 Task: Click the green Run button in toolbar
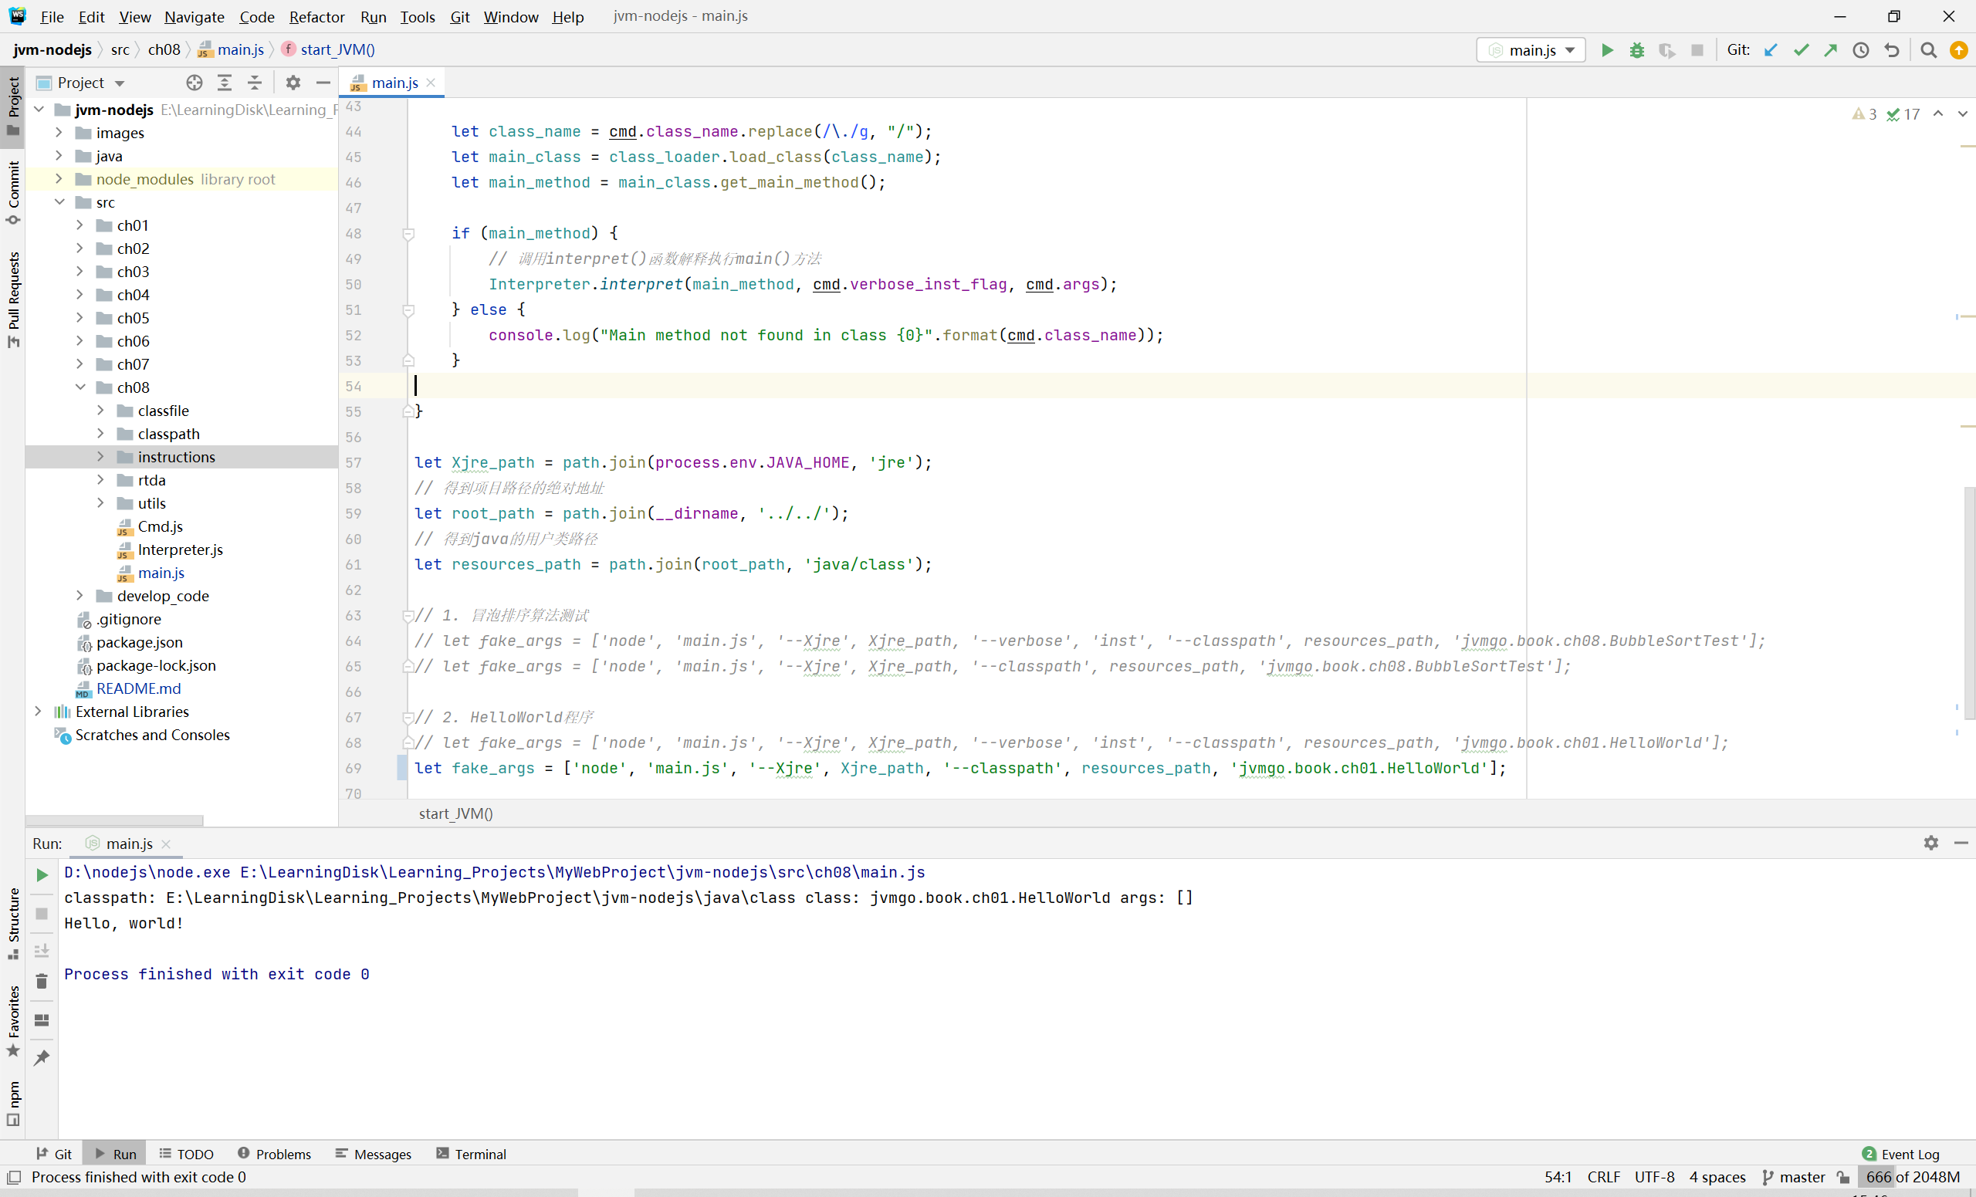pyautogui.click(x=1606, y=49)
